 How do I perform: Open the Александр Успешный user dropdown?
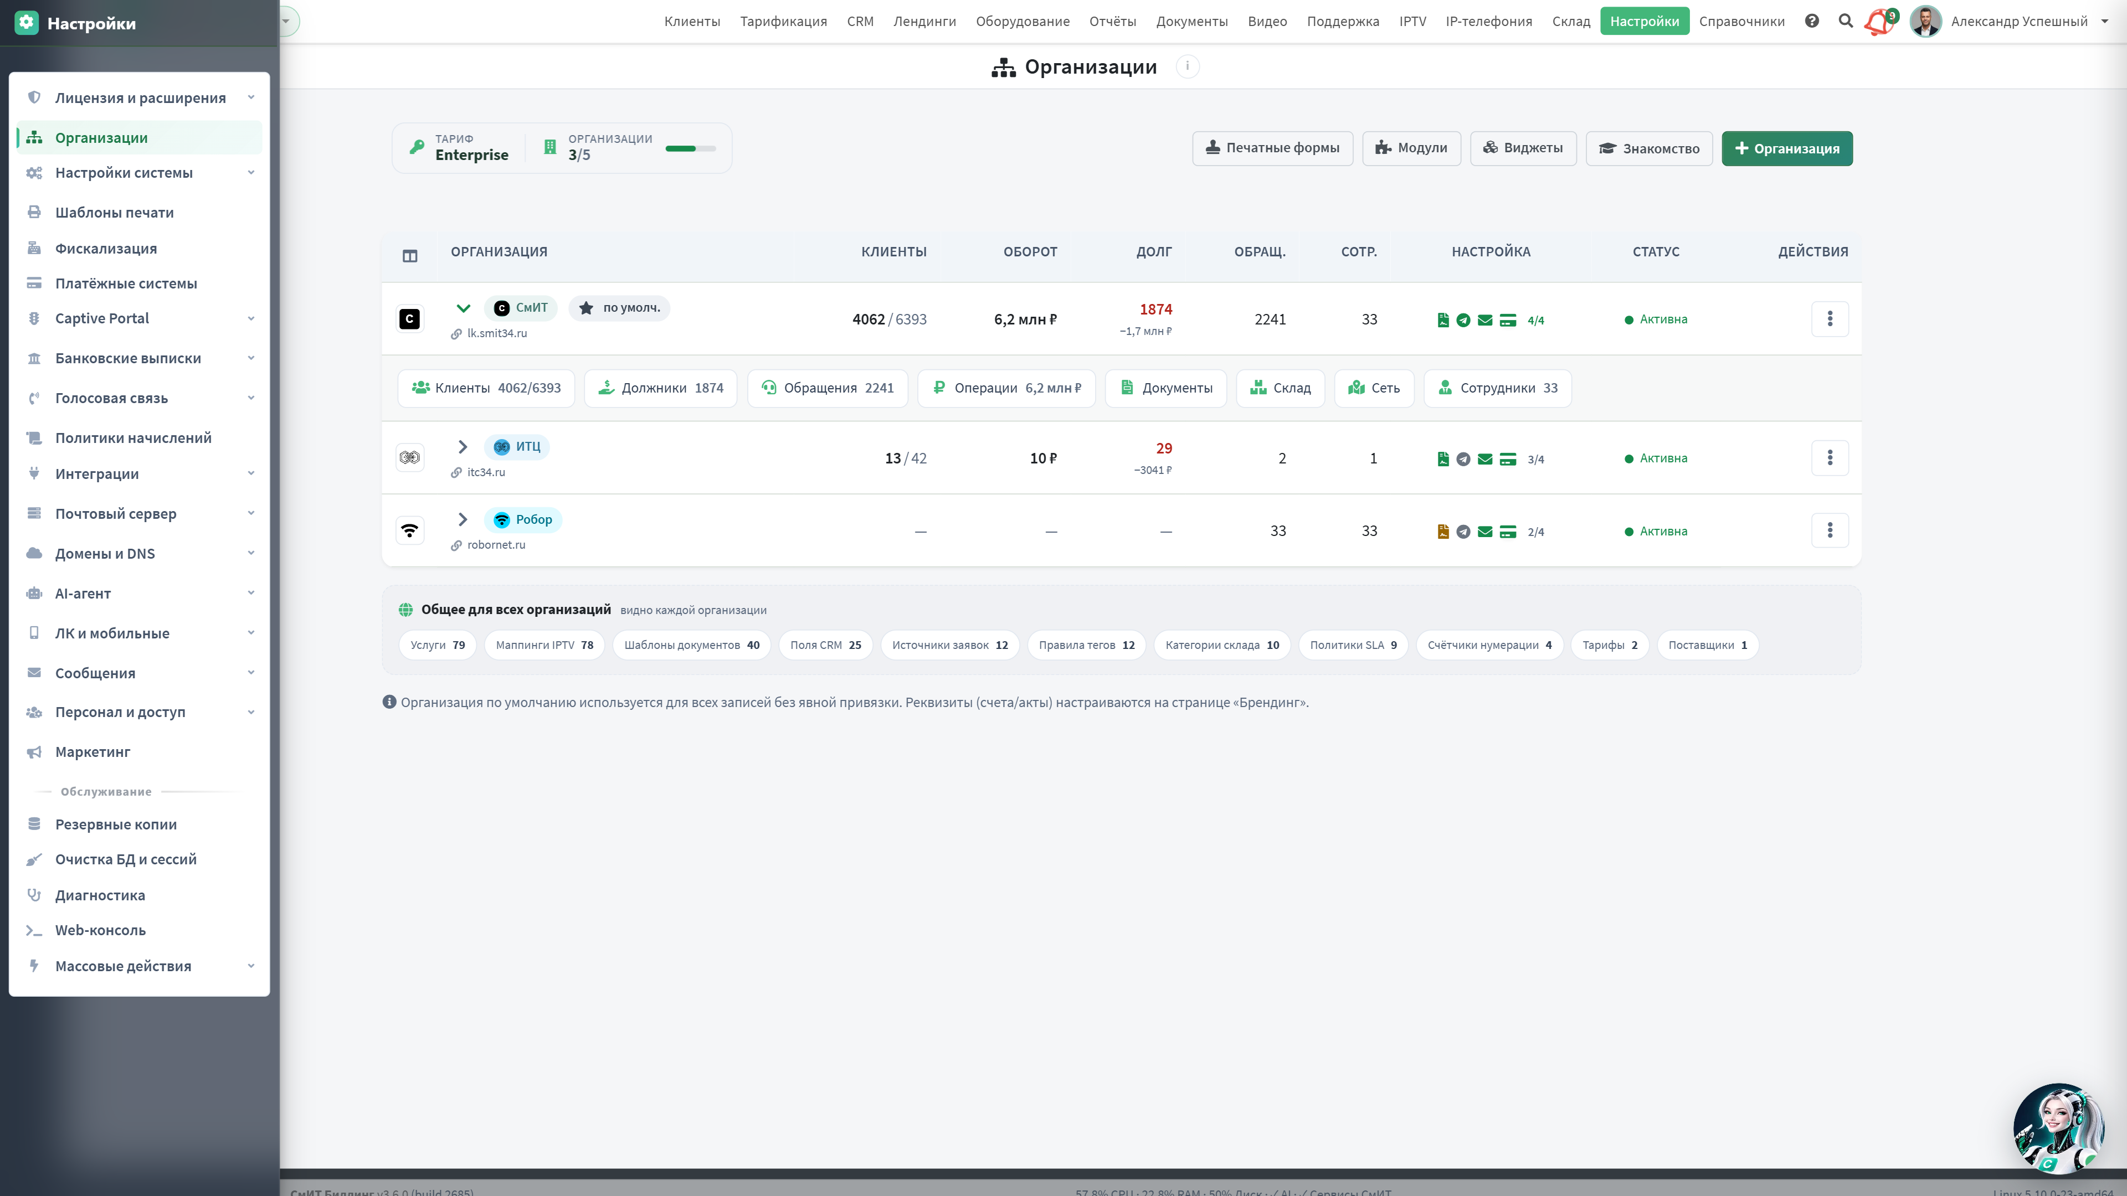[2019, 22]
